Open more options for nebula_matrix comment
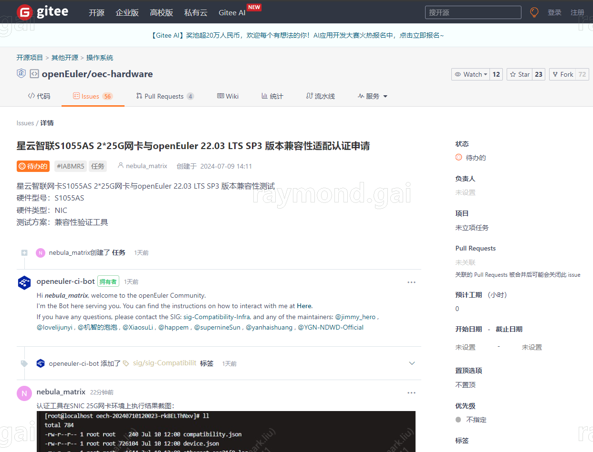The width and height of the screenshot is (593, 452). [411, 393]
